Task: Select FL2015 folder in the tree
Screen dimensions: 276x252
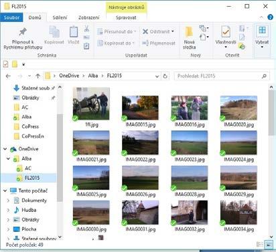Action: pyautogui.click(x=29, y=178)
